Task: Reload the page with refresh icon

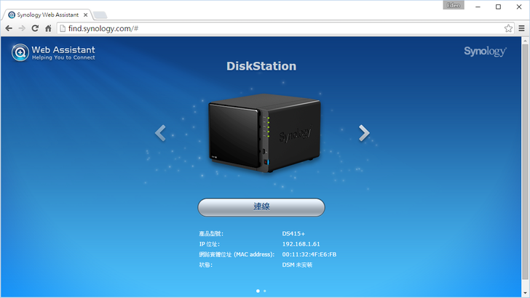Action: pos(35,28)
